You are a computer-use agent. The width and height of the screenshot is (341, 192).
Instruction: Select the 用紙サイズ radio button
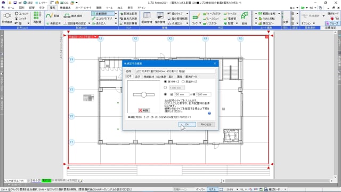point(183,82)
